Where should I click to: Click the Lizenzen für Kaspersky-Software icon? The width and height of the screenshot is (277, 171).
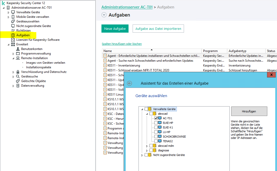(13, 40)
